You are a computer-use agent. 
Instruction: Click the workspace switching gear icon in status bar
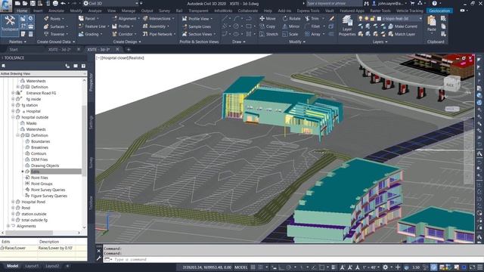[385, 267]
